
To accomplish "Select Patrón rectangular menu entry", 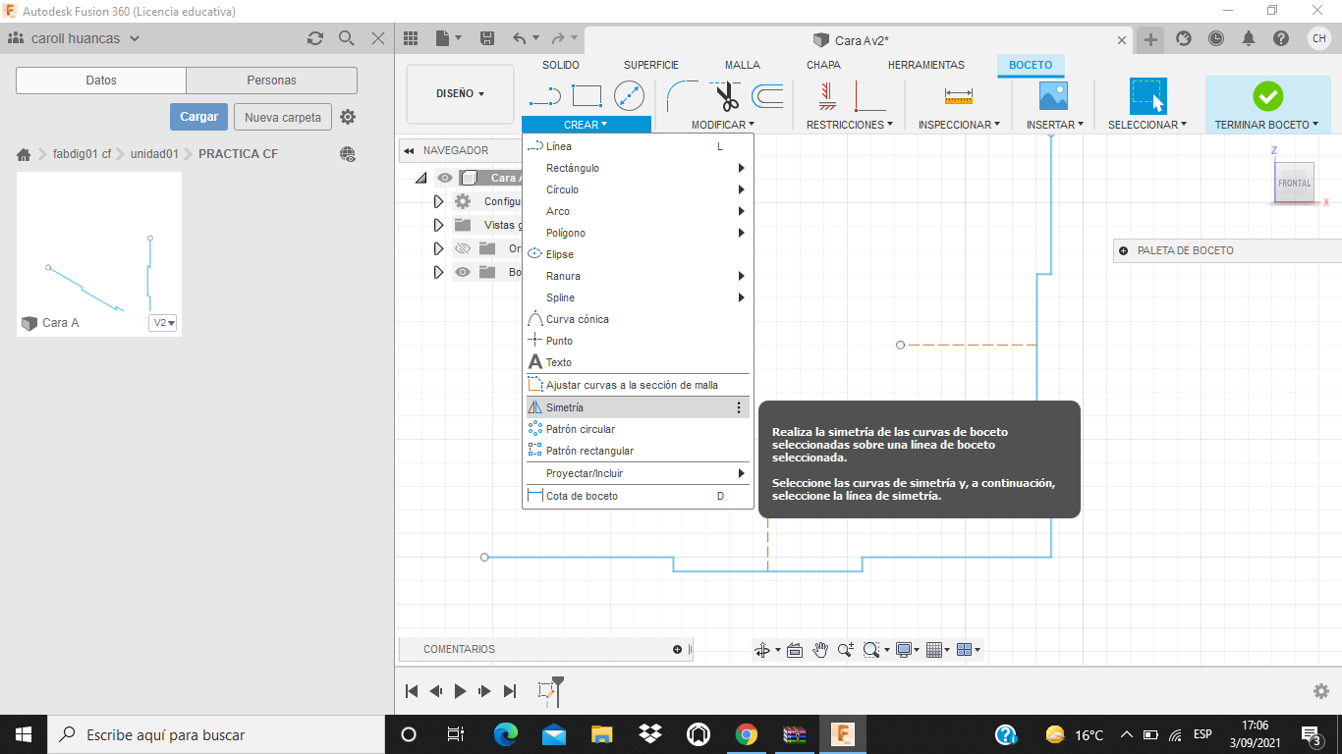I will click(x=638, y=451).
